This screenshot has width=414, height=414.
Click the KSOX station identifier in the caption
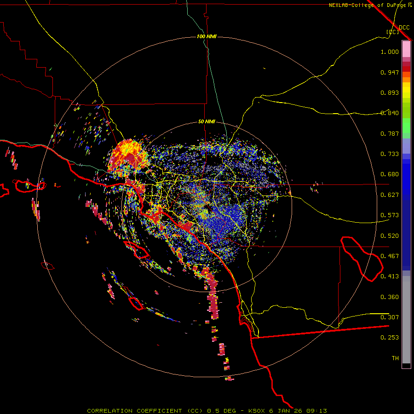point(256,411)
